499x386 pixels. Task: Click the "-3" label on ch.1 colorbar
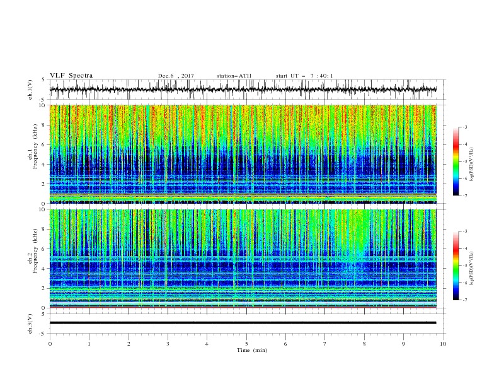click(x=464, y=127)
